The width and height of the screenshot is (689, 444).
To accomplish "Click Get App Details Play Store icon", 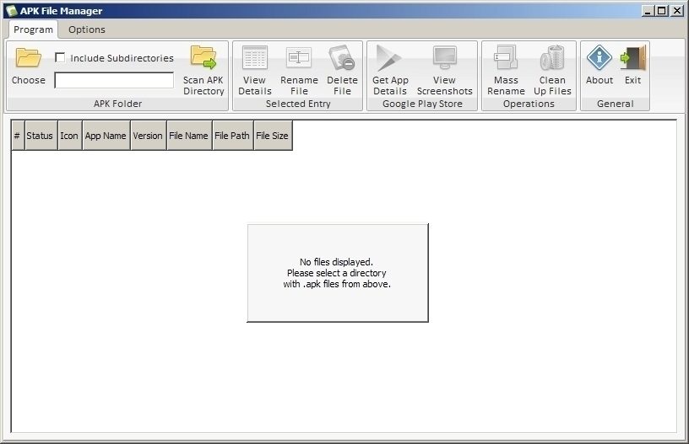I will point(389,57).
